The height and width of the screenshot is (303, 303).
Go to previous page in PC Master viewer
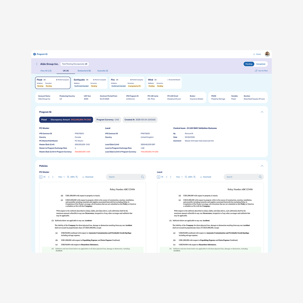point(49,177)
